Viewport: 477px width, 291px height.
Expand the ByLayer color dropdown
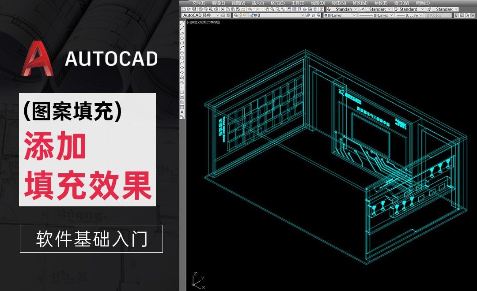(x=354, y=15)
